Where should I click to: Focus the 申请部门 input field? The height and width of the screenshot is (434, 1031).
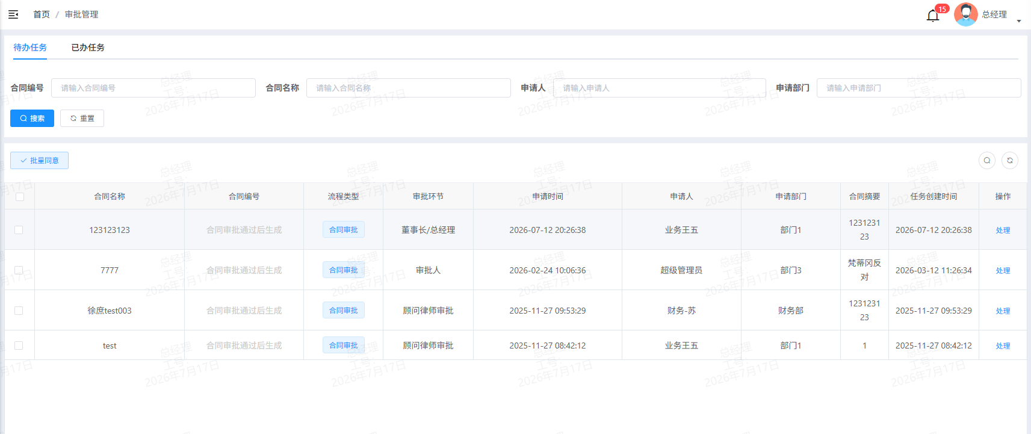pos(919,88)
